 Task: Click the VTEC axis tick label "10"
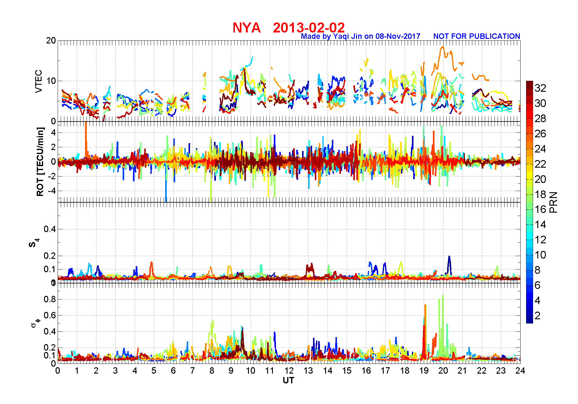pyautogui.click(x=51, y=81)
